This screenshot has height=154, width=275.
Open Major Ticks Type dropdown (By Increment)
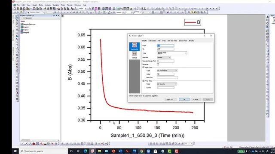(167, 71)
